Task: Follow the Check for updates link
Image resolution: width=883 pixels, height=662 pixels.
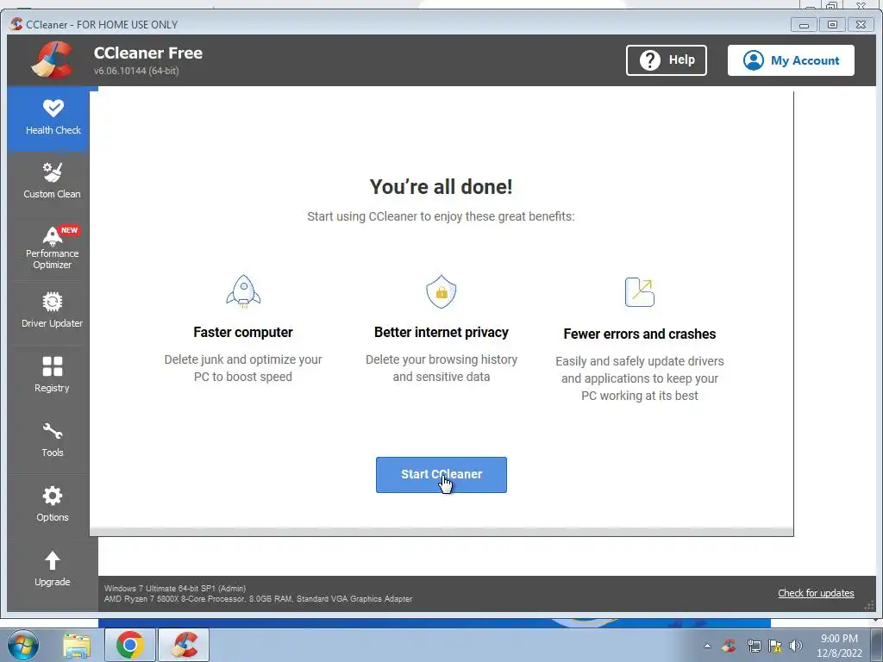Action: [816, 593]
